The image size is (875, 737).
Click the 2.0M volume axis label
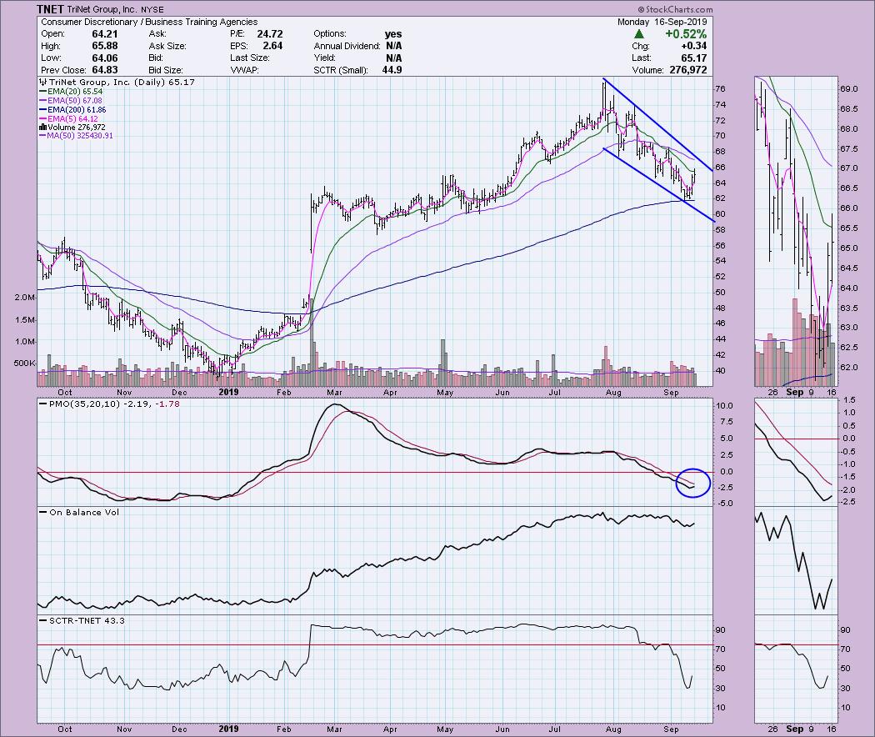25,298
